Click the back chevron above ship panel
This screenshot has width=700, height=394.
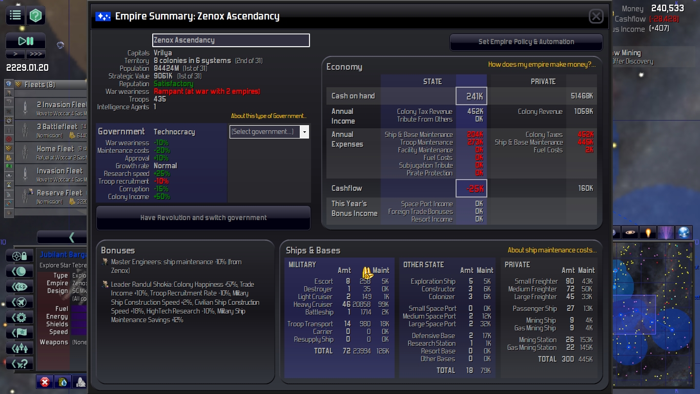tap(62, 237)
